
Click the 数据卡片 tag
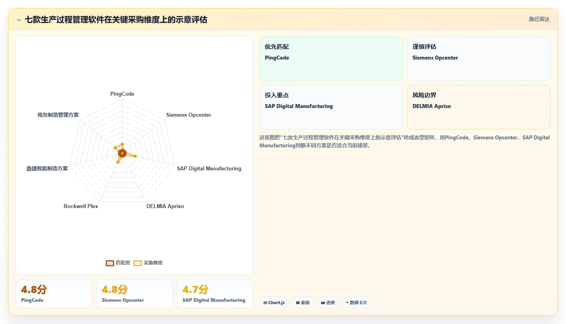(x=356, y=303)
